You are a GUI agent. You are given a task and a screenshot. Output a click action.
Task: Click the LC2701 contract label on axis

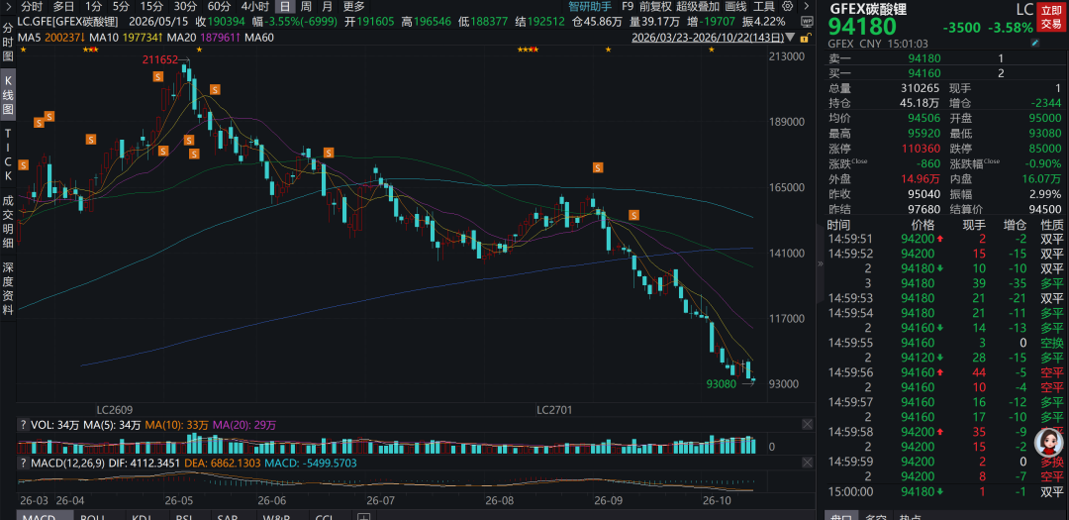[554, 411]
